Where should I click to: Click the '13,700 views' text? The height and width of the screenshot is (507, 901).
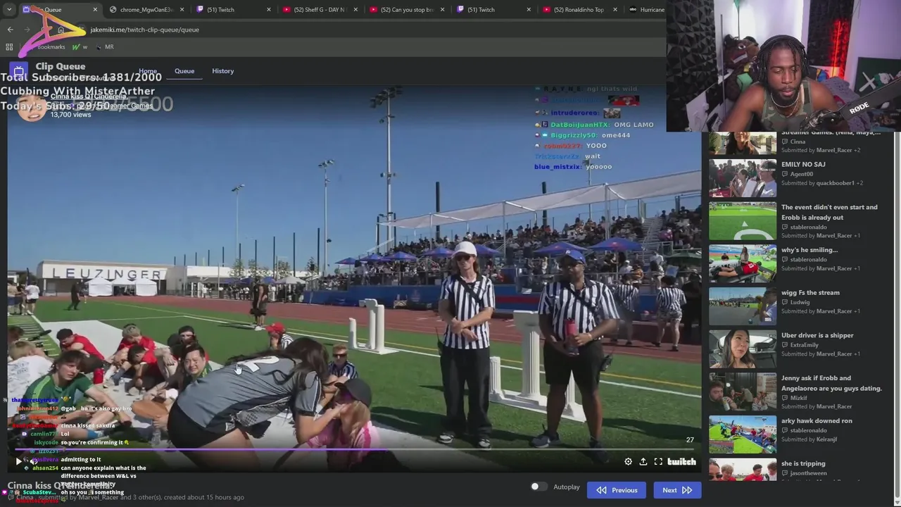click(70, 115)
